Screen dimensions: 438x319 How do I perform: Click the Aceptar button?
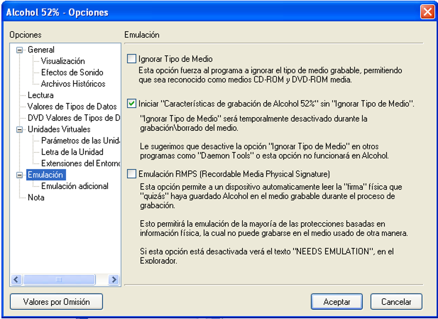tap(336, 302)
